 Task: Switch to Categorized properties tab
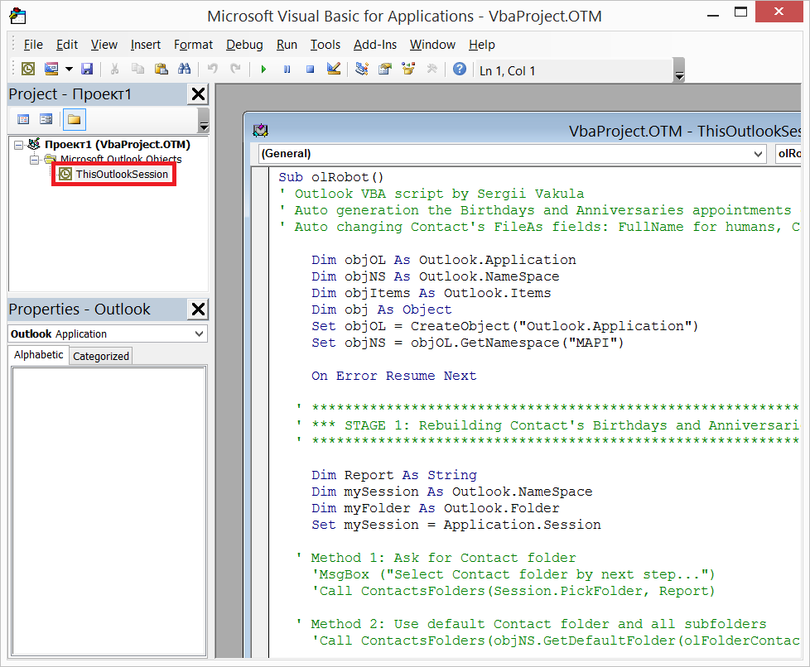[101, 356]
